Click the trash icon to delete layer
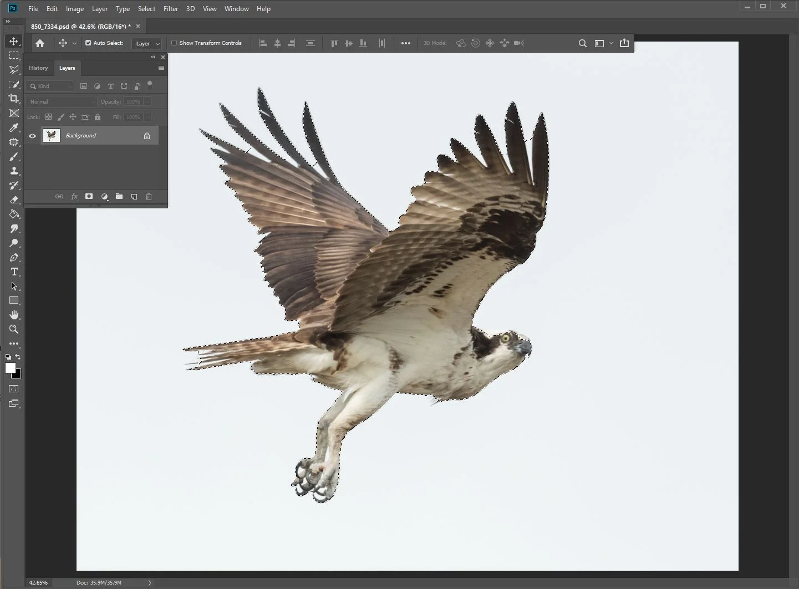Image resolution: width=799 pixels, height=589 pixels. tap(149, 197)
